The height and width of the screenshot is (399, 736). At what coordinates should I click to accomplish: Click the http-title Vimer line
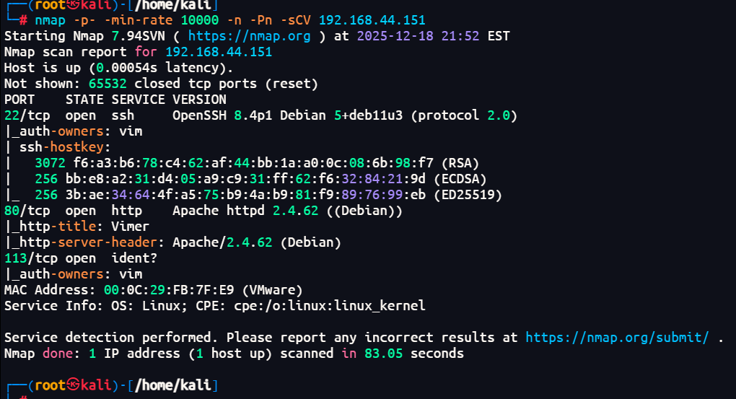click(x=77, y=227)
